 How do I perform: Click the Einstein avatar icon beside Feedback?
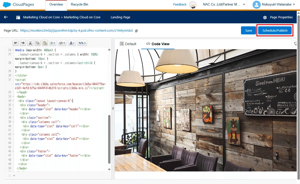pos(193,5)
